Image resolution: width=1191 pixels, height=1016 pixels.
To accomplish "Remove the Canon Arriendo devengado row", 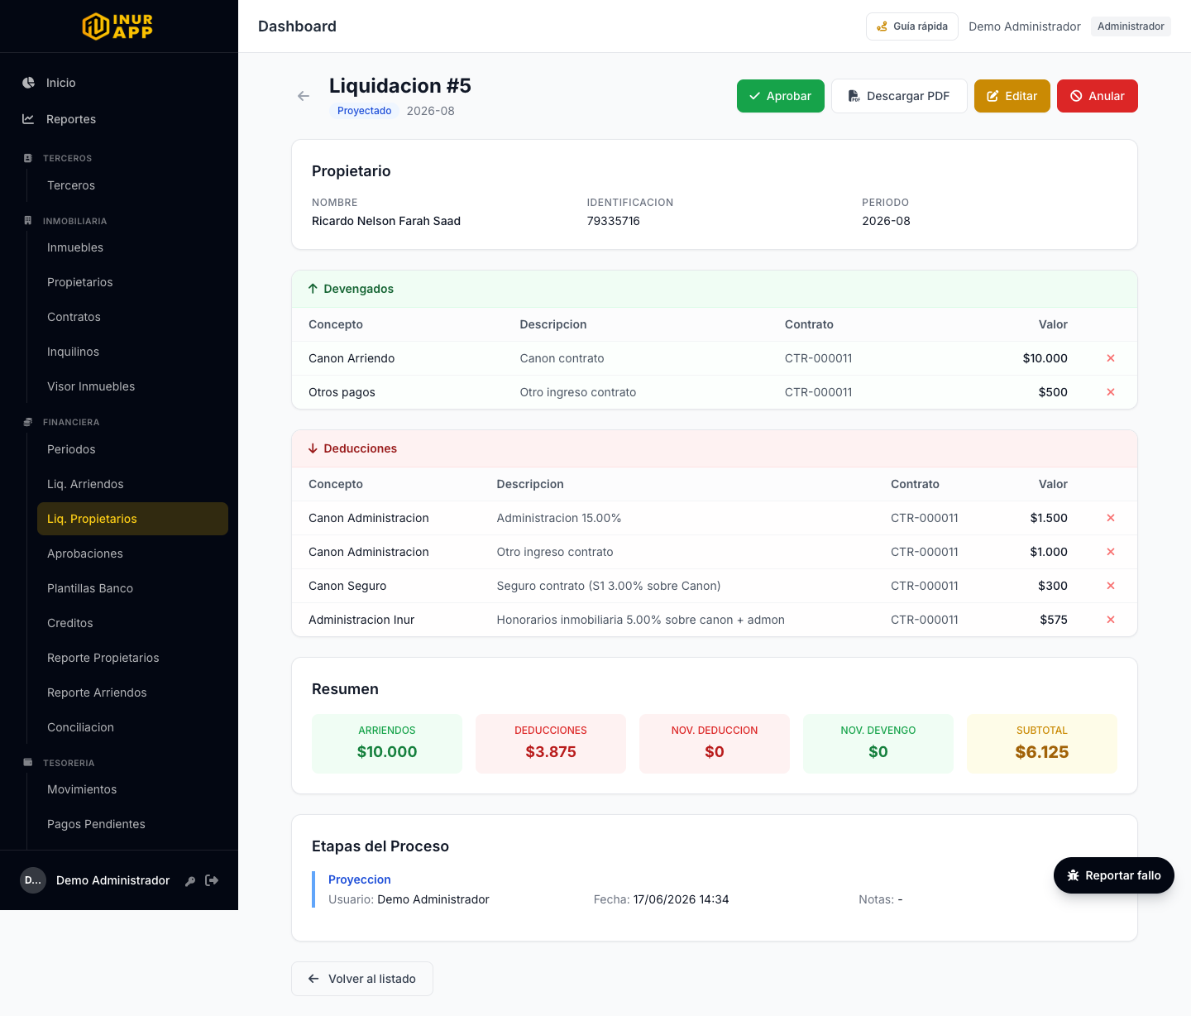I will pos(1111,358).
